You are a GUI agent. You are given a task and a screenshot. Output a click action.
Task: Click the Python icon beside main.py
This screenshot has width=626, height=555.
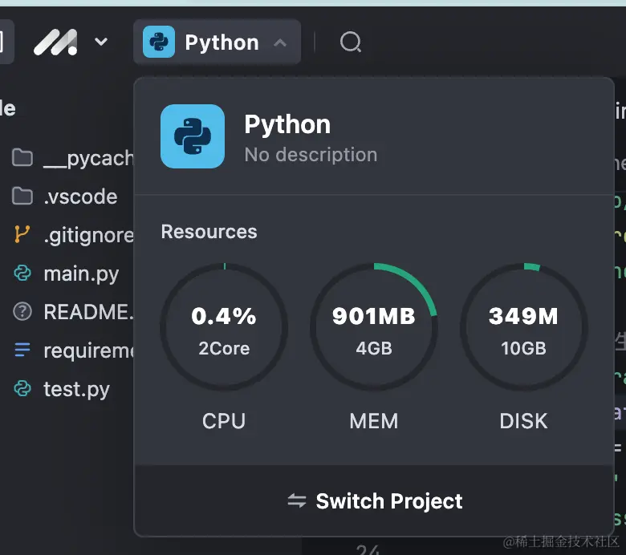pos(22,273)
